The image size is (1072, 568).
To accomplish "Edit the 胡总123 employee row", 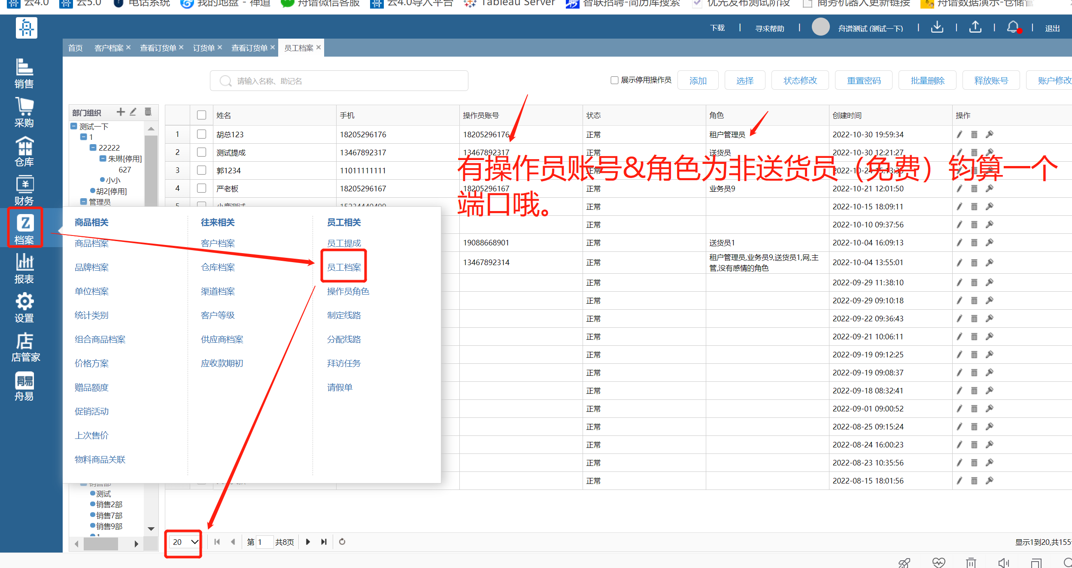I will tap(959, 134).
